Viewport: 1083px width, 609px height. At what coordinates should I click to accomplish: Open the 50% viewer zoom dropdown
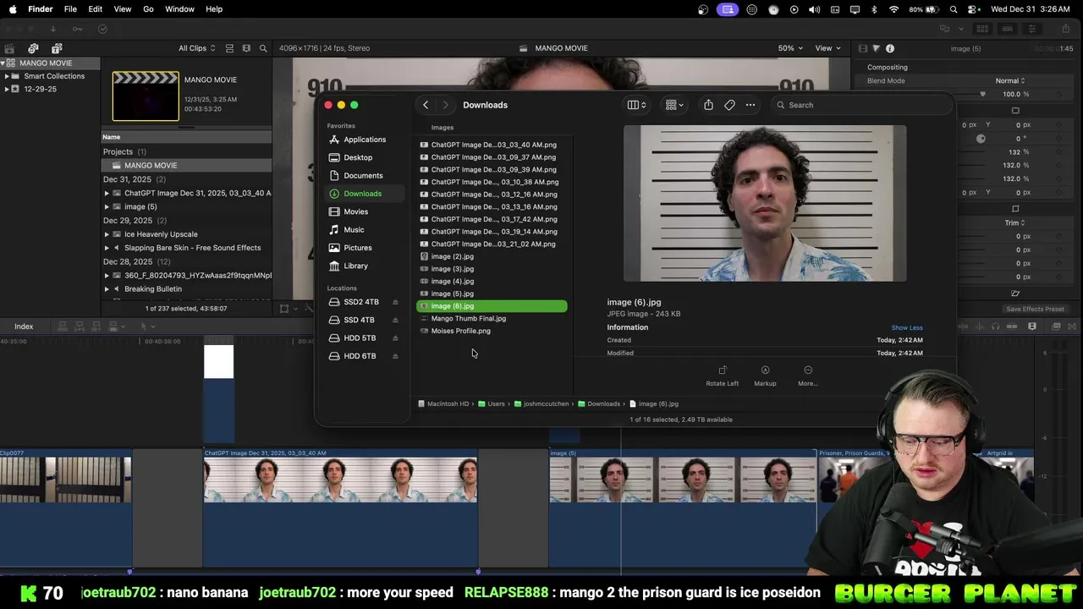[790, 48]
